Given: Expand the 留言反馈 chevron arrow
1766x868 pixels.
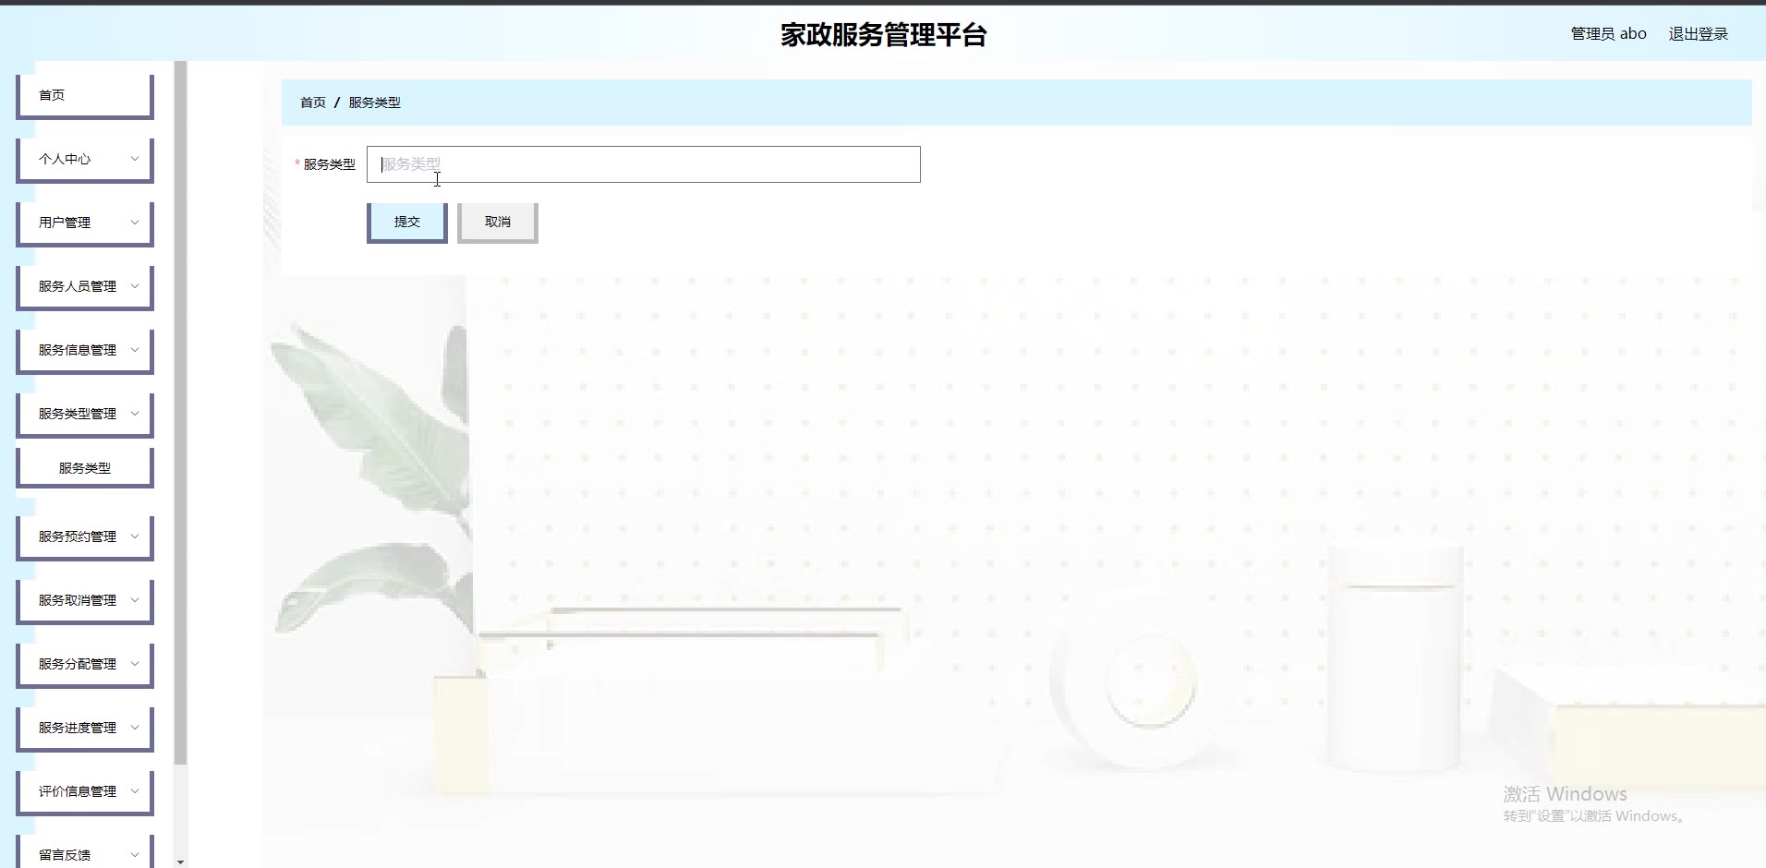Looking at the screenshot, I should tap(135, 855).
